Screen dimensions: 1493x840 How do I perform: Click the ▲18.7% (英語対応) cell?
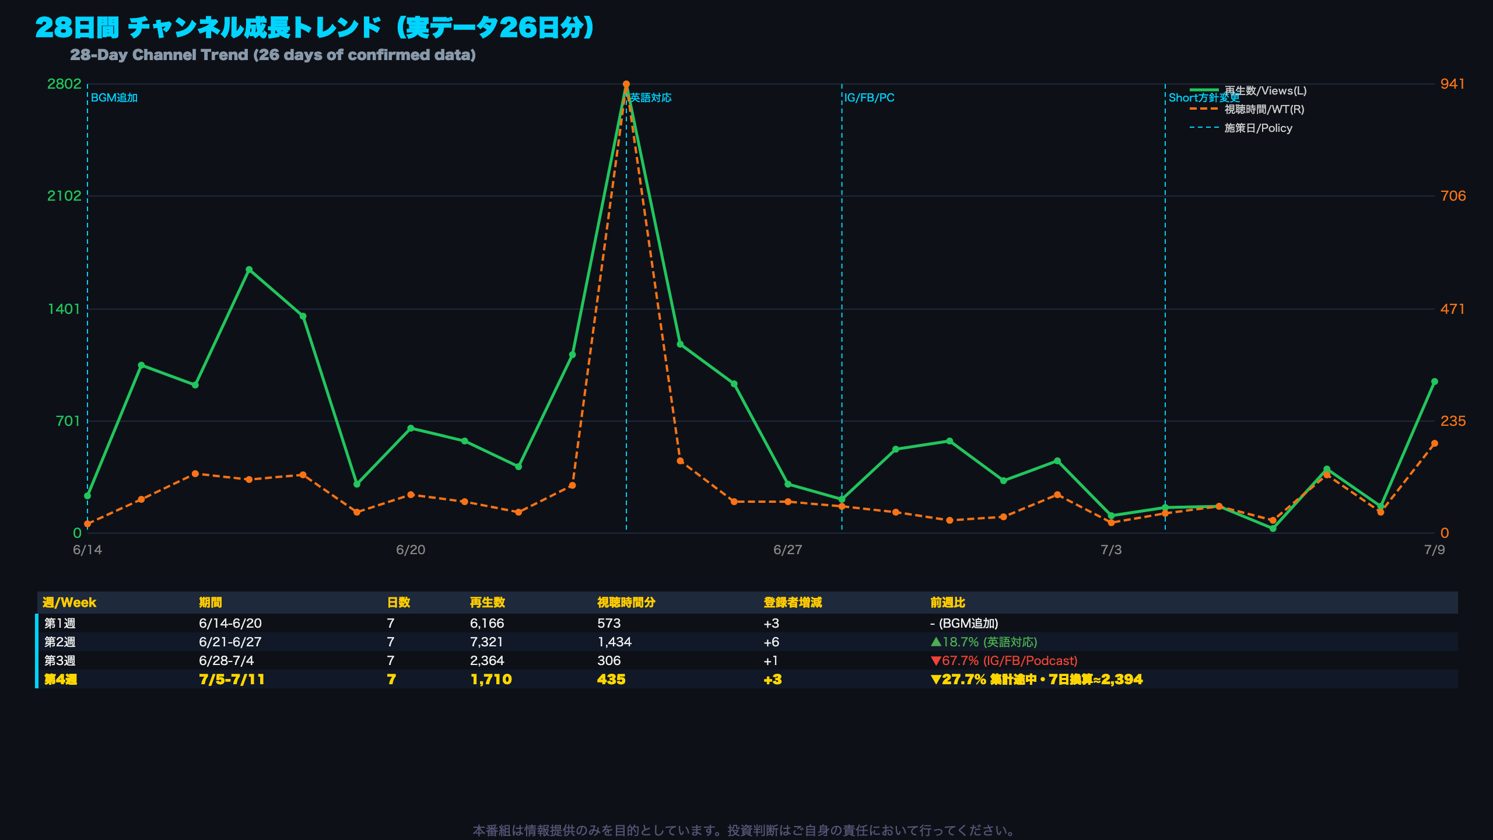pyautogui.click(x=984, y=642)
